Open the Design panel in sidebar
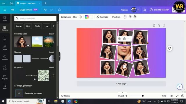 (5, 18)
